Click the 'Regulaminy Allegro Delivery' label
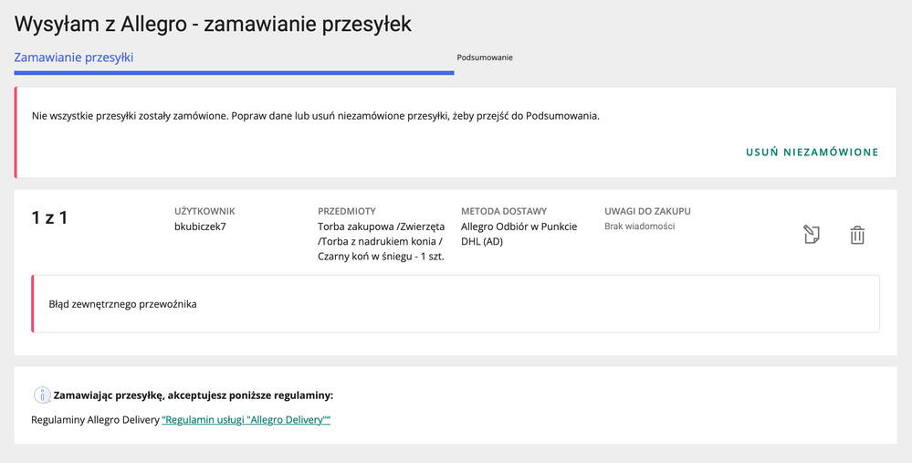 95,420
